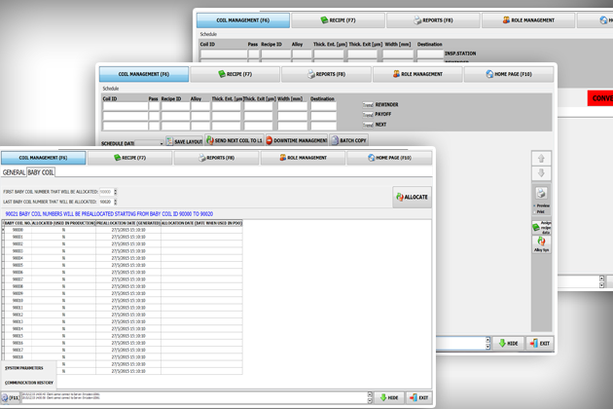
Task: Click Send Next Coil to L1
Action: (234, 141)
